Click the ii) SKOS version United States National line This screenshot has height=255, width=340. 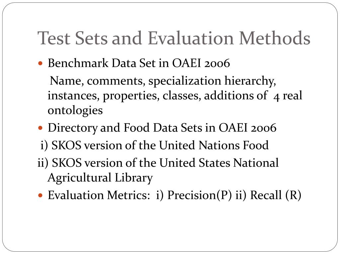tap(158, 163)
